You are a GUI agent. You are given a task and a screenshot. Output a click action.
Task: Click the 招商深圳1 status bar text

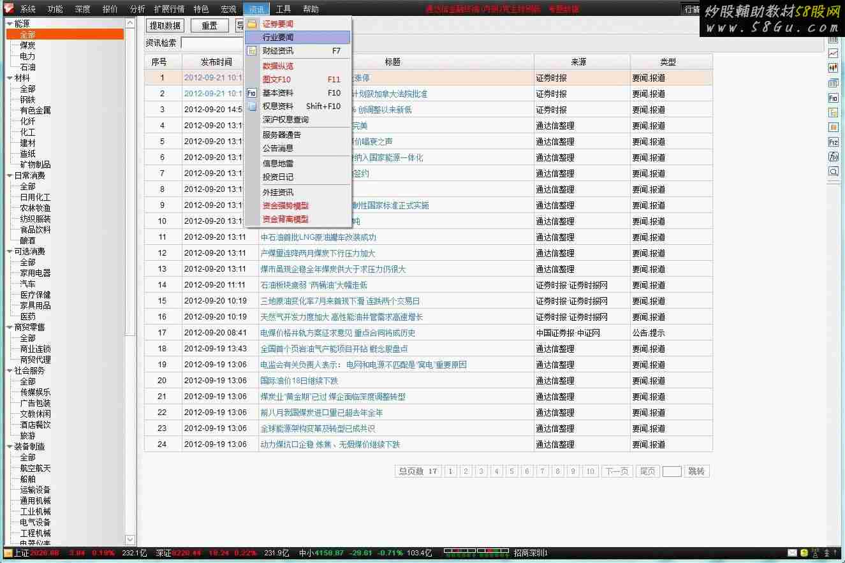(531, 553)
